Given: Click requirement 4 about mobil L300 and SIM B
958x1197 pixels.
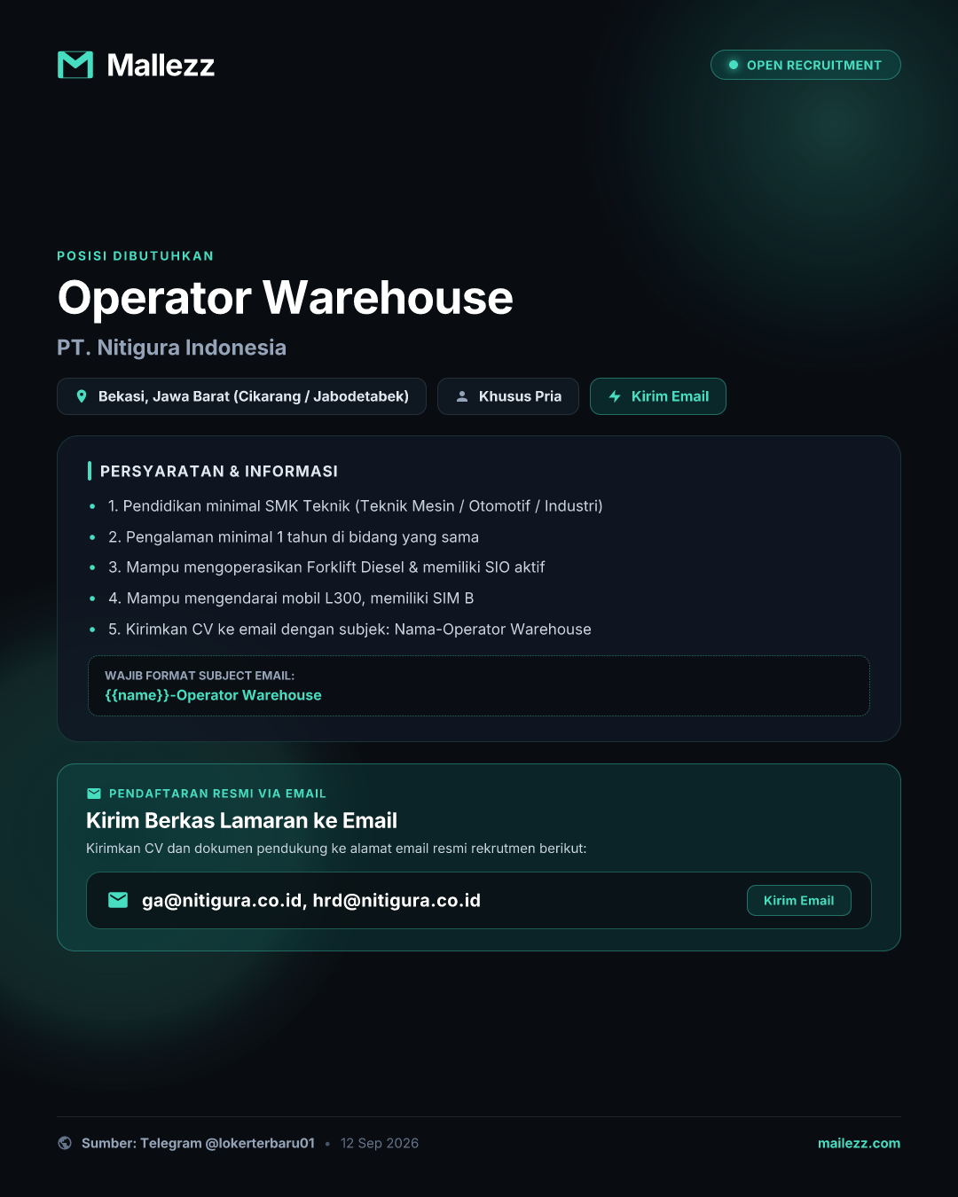Looking at the screenshot, I should pos(291,598).
